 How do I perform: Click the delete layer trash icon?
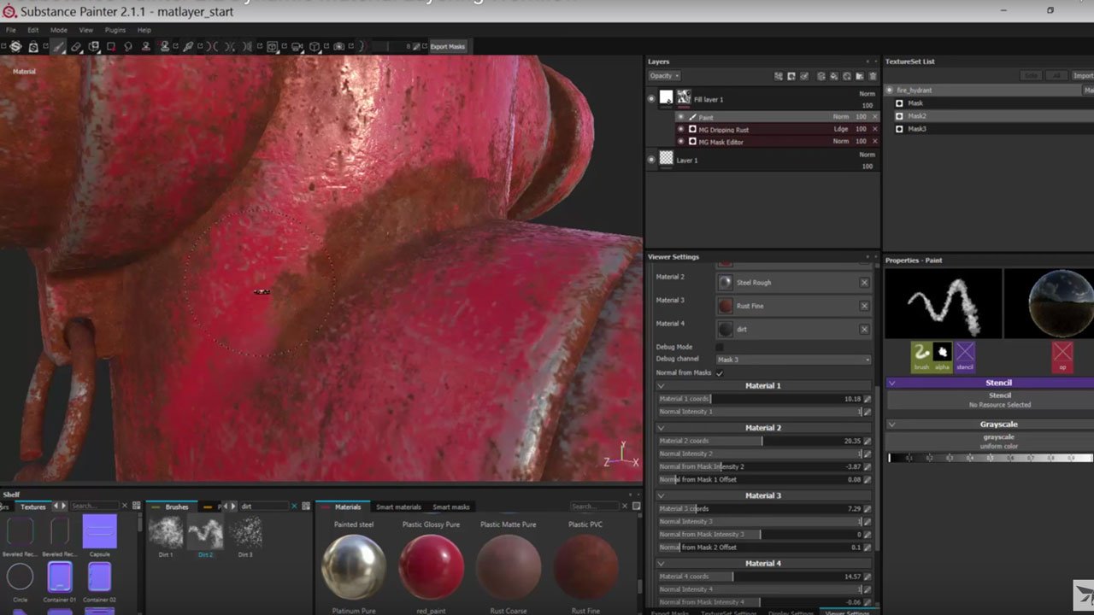click(872, 76)
